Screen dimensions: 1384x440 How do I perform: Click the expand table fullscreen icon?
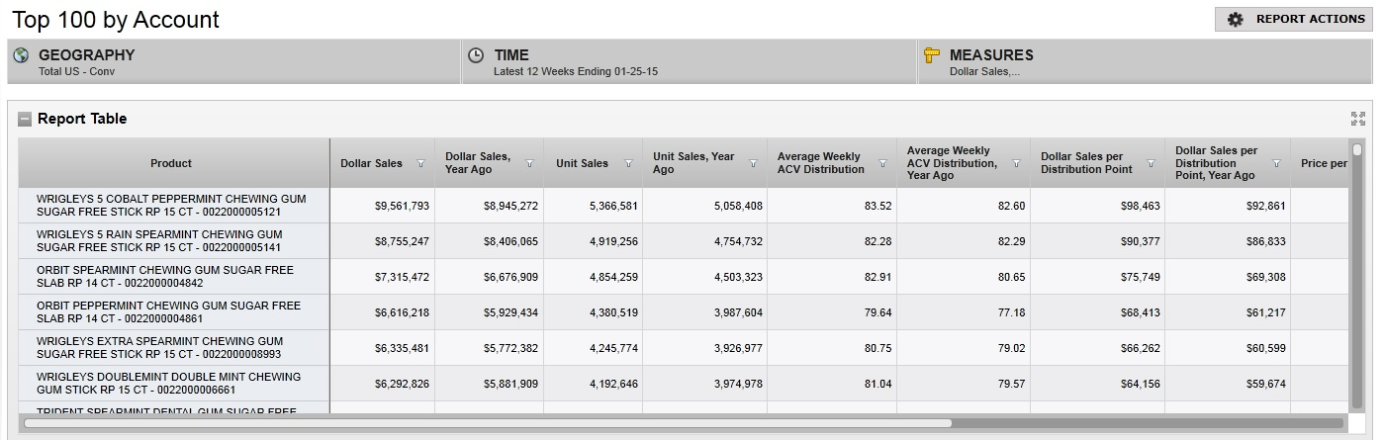point(1357,119)
